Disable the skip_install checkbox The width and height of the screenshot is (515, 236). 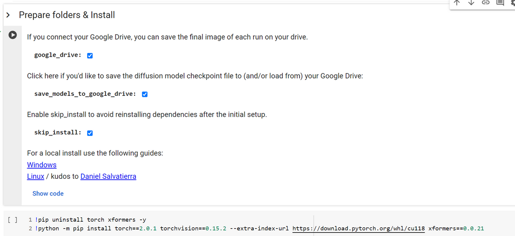tap(90, 133)
